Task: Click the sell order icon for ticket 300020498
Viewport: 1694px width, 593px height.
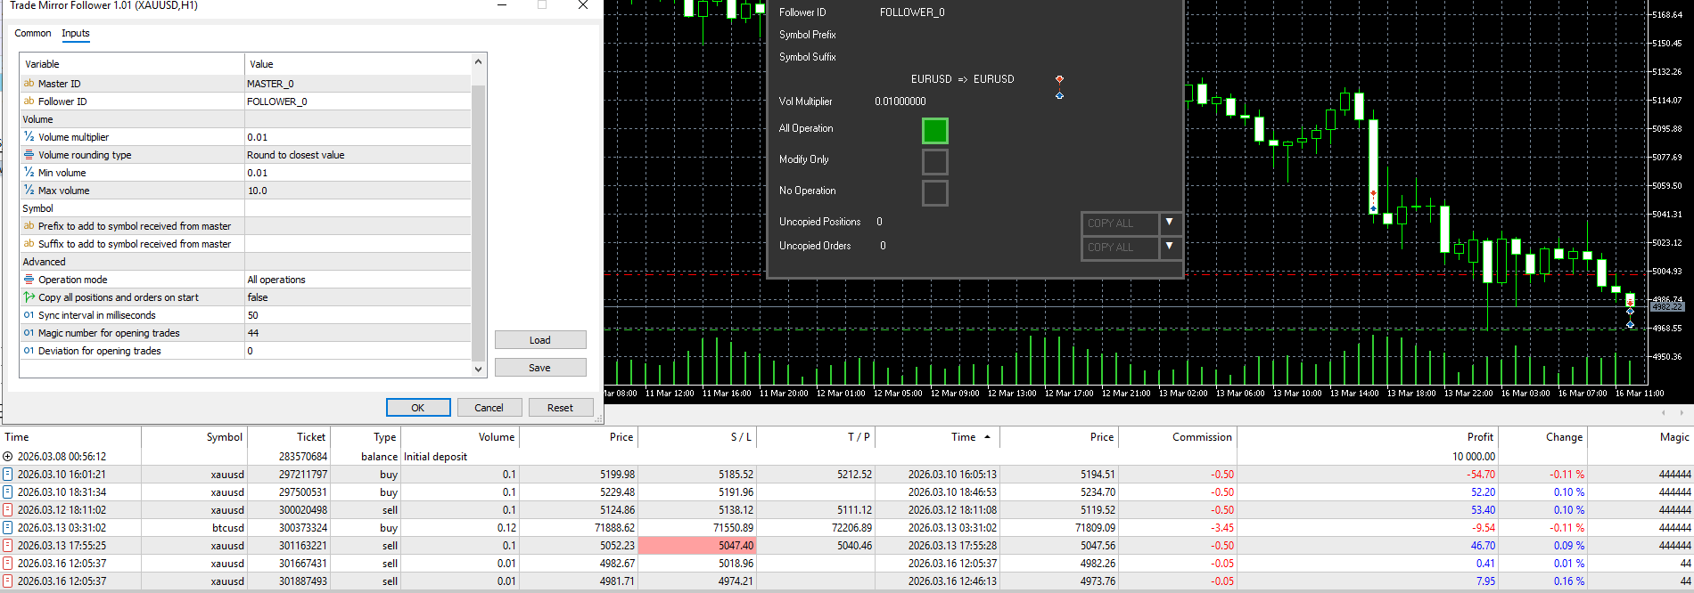Action: (x=8, y=510)
